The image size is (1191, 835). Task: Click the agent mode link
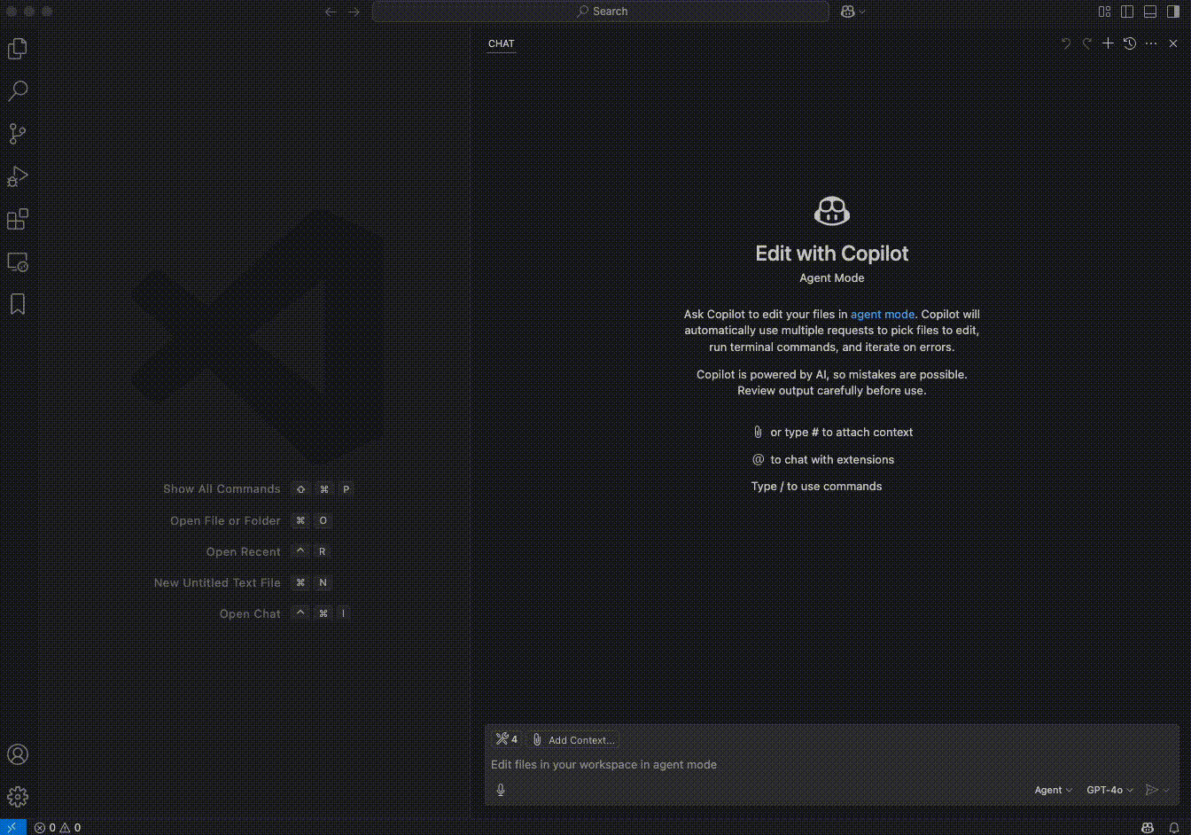point(883,314)
